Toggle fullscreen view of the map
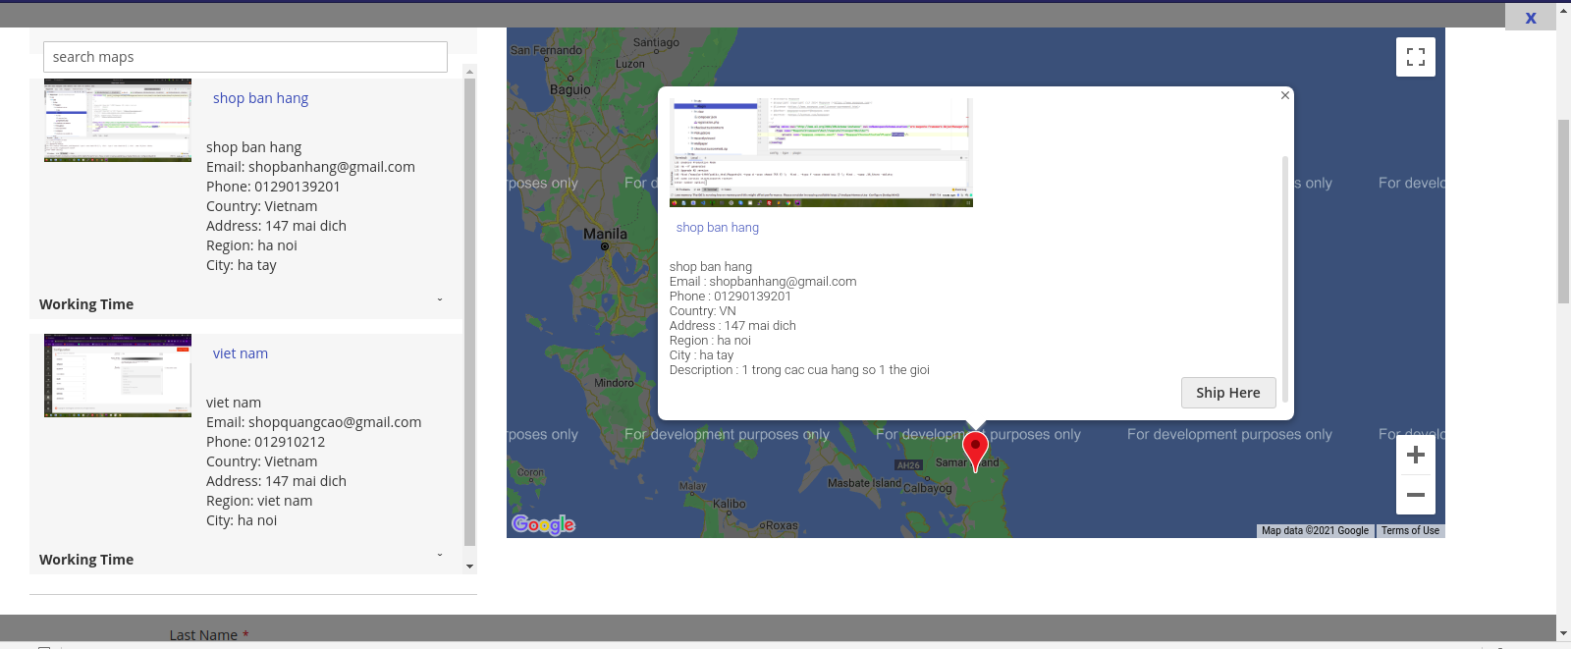This screenshot has height=649, width=1571. tap(1415, 57)
